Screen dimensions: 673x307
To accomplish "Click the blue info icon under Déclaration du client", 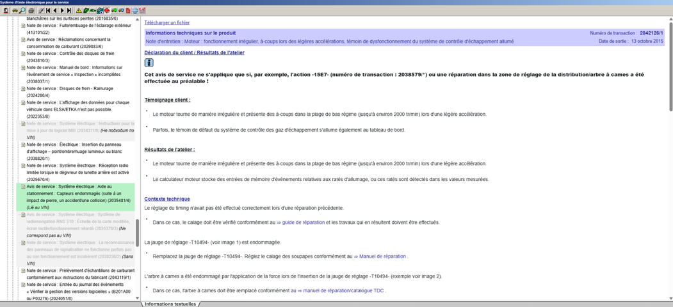I will point(149,63).
